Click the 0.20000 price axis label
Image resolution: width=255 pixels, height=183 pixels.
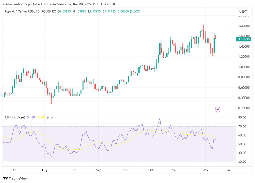point(244,108)
